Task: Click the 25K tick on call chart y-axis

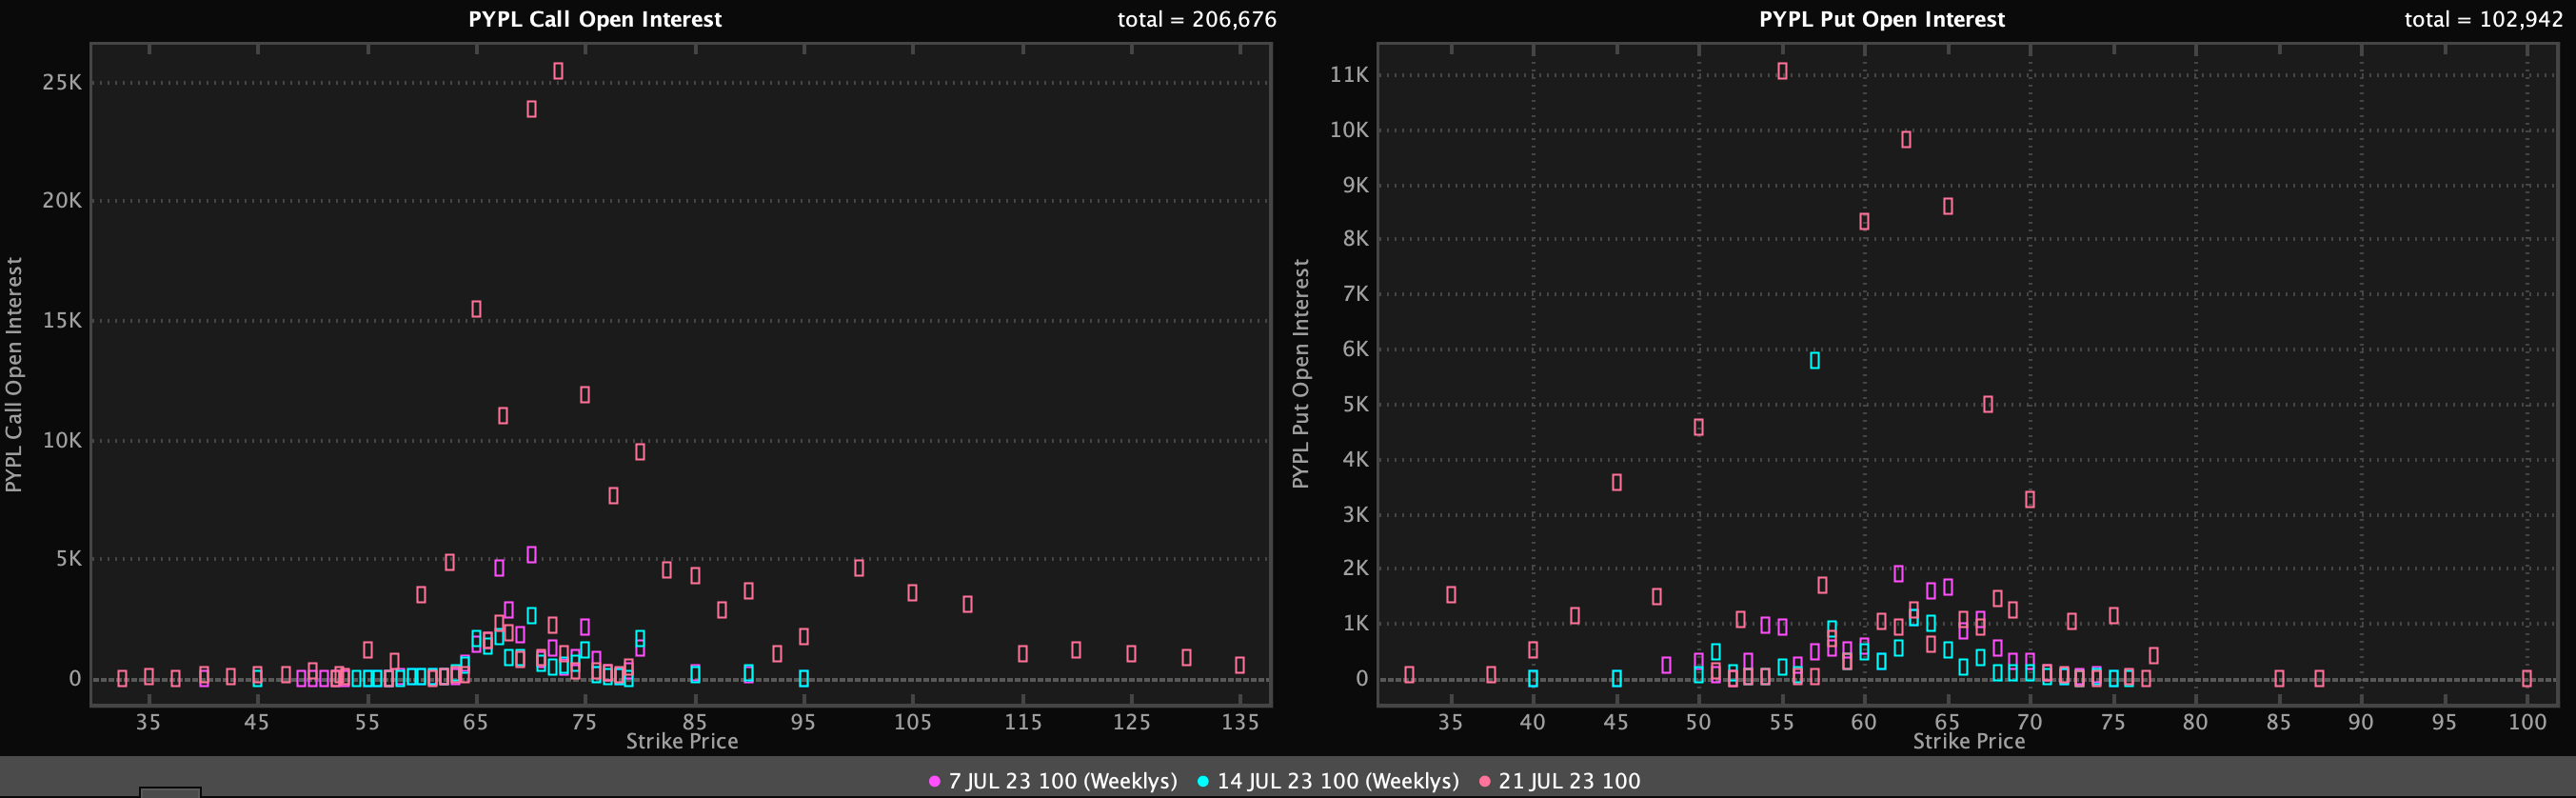Action: tap(62, 82)
